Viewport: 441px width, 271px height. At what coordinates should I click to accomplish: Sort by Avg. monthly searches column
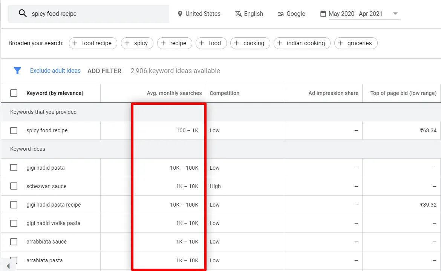(x=174, y=93)
